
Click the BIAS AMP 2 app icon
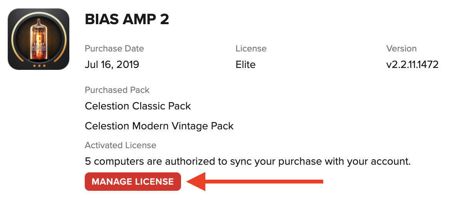[39, 39]
